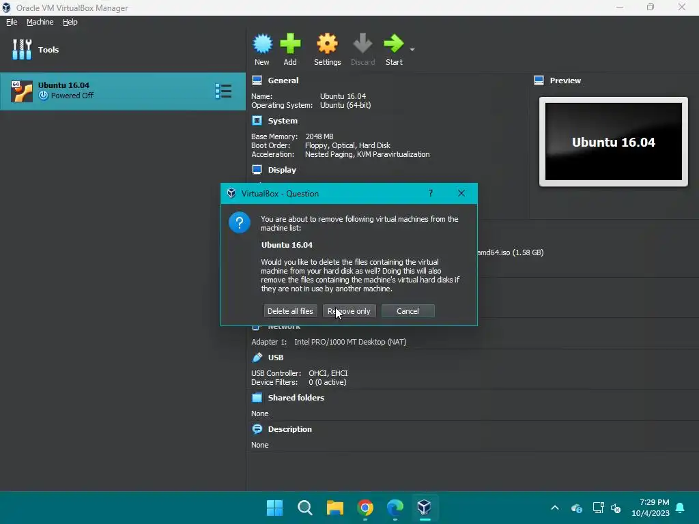Image resolution: width=699 pixels, height=524 pixels.
Task: Open Ubuntu 16.04 machine list menu icon
Action: (x=223, y=91)
